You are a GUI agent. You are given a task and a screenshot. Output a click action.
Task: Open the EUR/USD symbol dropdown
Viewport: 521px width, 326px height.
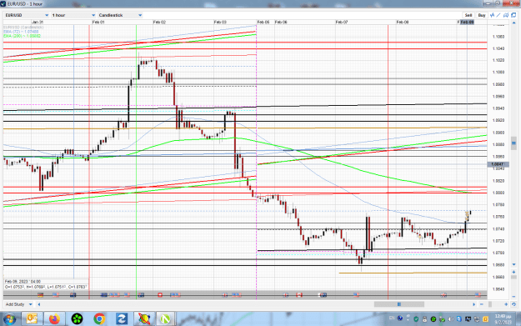(27, 15)
